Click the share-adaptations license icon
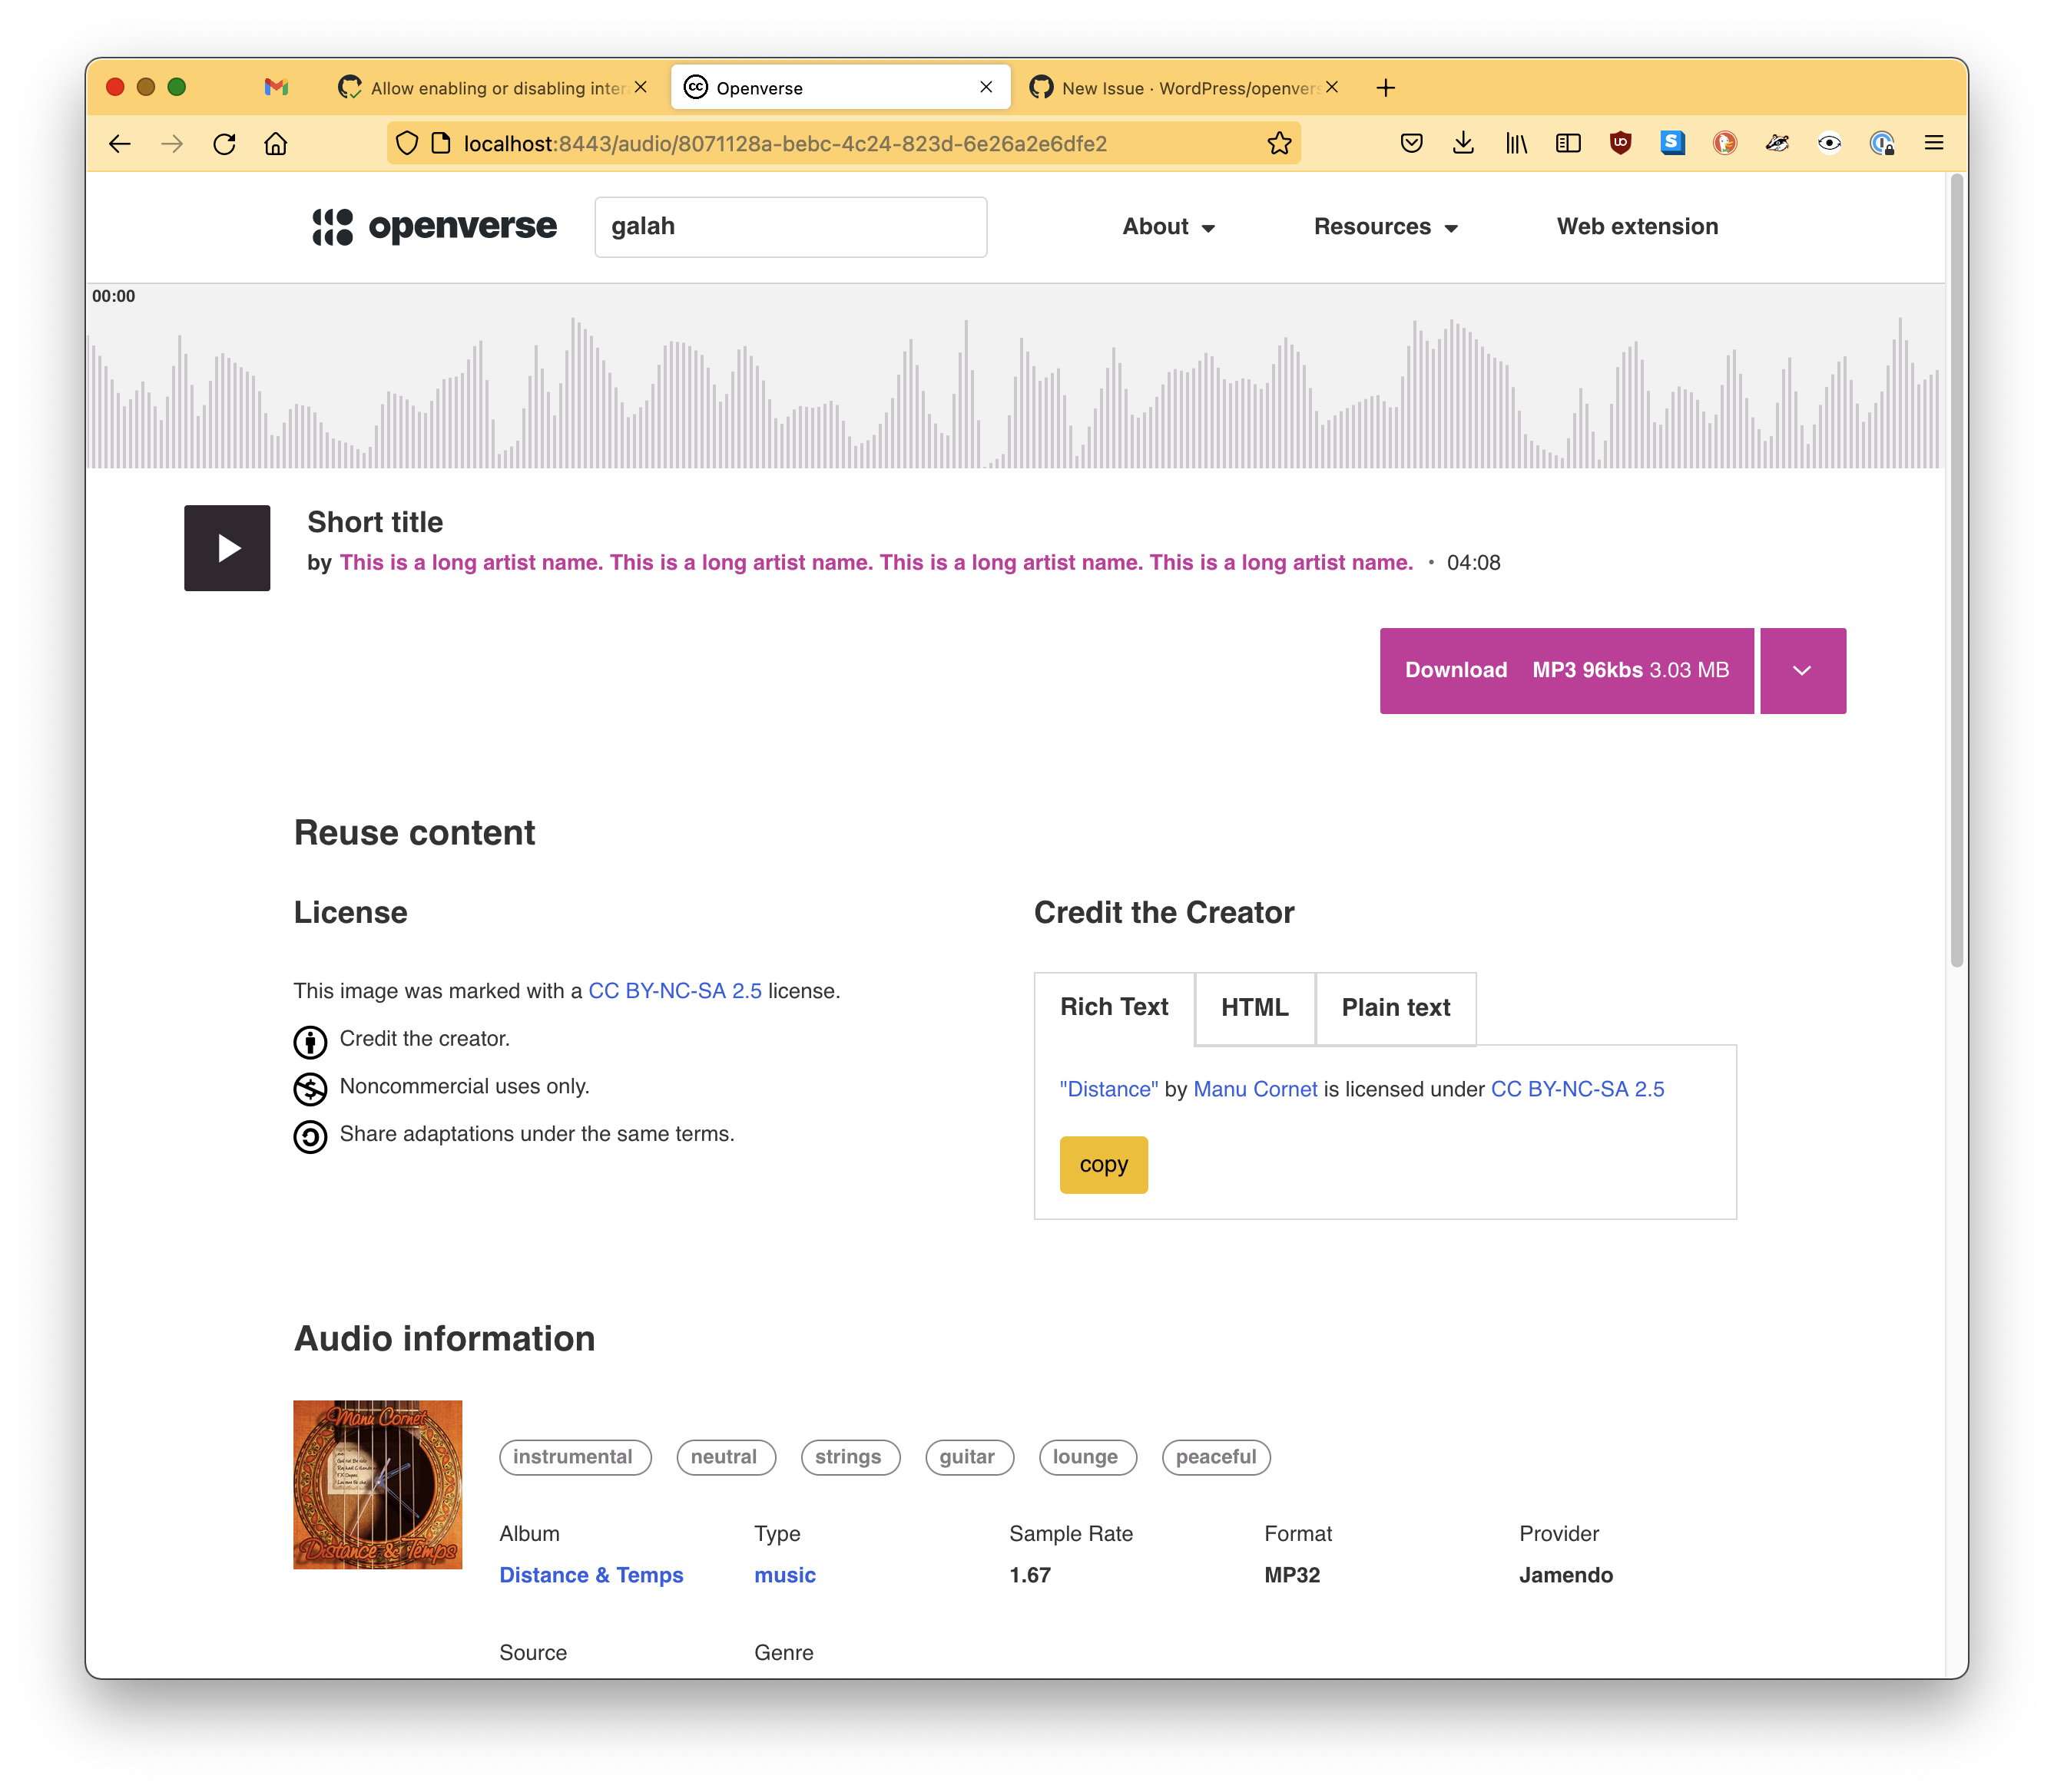2054x1792 pixels. (310, 1136)
